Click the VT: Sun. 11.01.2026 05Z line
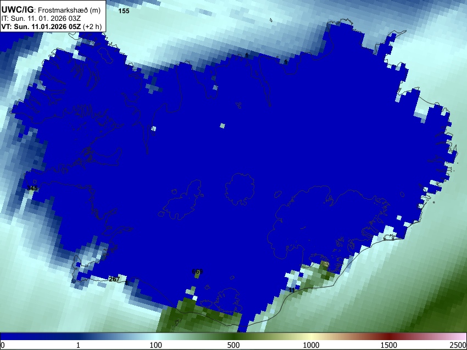Screen dimensions: 467x350 point(41,26)
